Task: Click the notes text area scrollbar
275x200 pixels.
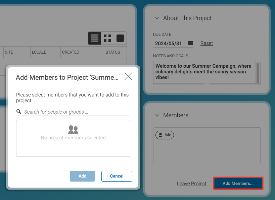Action: coord(258,72)
